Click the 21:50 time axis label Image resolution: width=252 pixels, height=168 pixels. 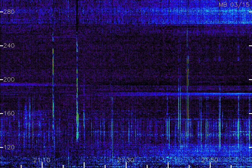coord(210,160)
